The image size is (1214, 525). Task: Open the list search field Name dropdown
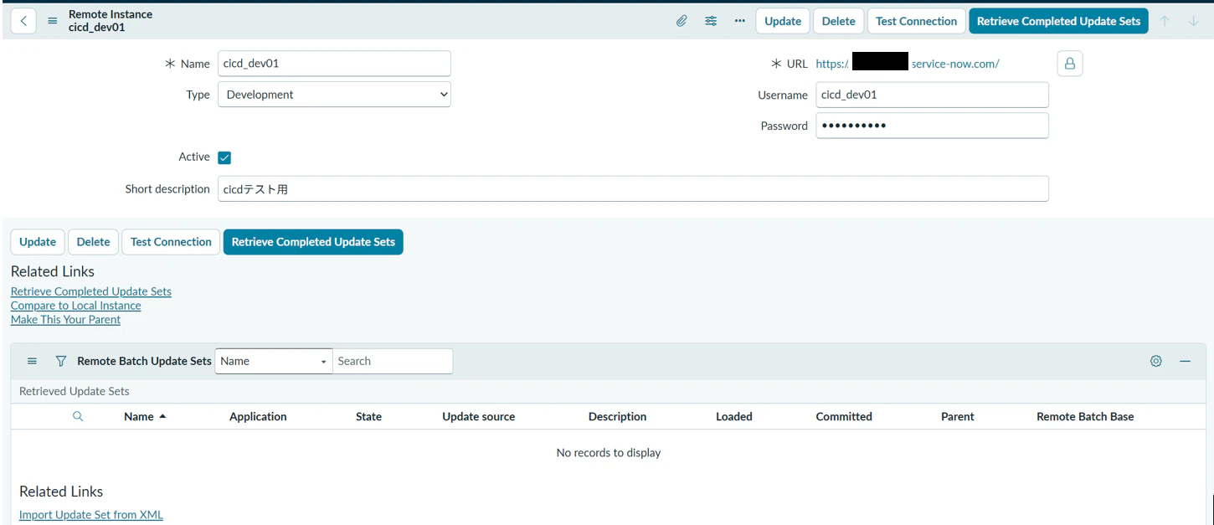pyautogui.click(x=274, y=361)
